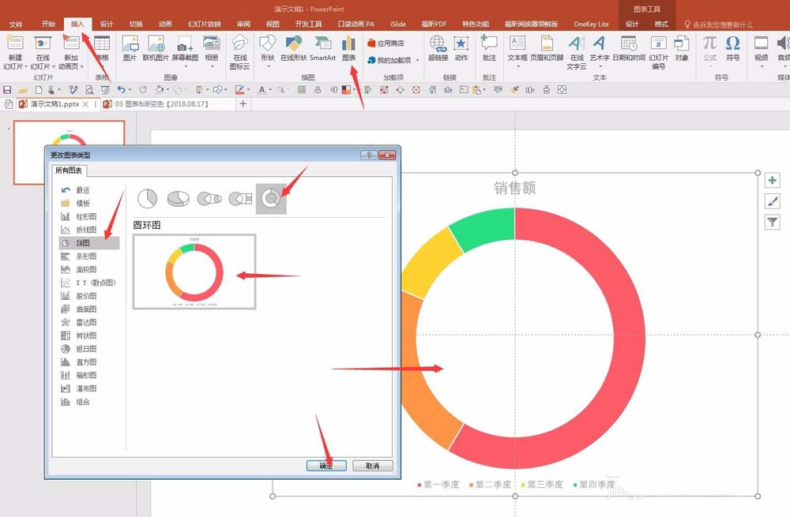
Task: Switch to the 视图 View tab
Action: coord(273,24)
